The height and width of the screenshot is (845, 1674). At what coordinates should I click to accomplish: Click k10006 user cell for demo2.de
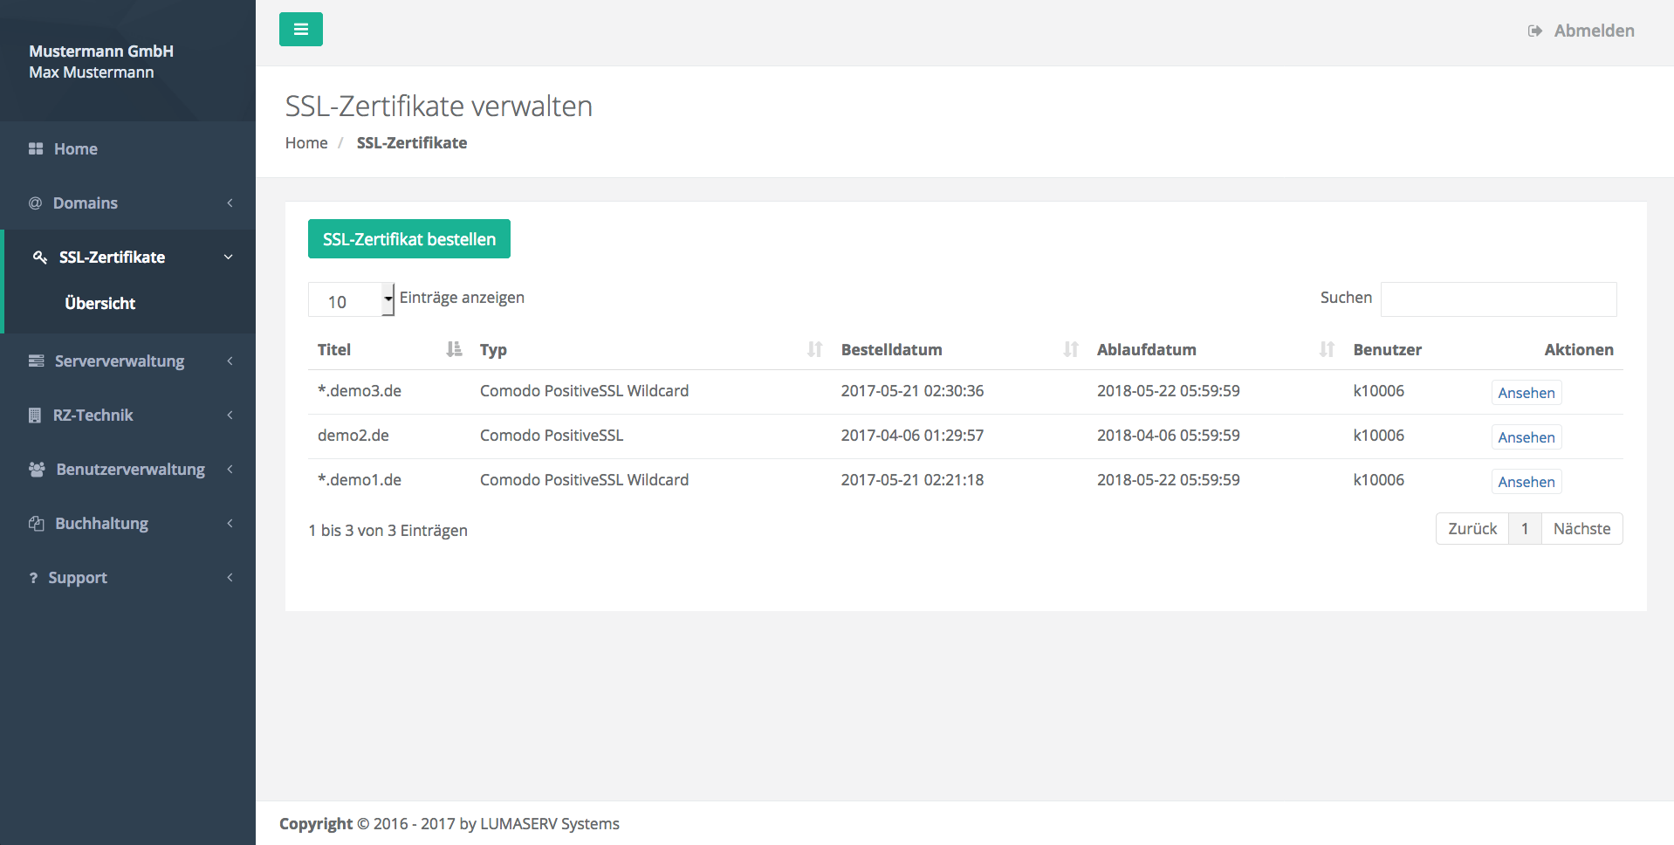(x=1379, y=436)
